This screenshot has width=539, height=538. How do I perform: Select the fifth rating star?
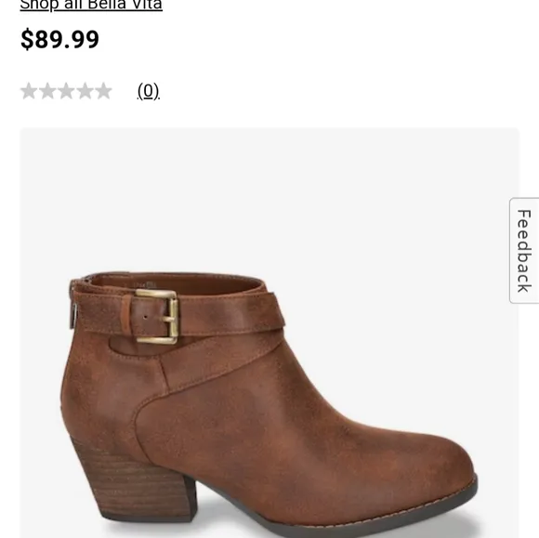coord(103,91)
